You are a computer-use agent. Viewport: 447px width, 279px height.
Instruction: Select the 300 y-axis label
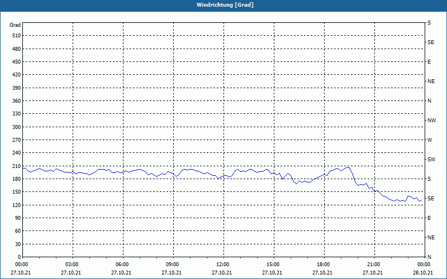coord(17,127)
